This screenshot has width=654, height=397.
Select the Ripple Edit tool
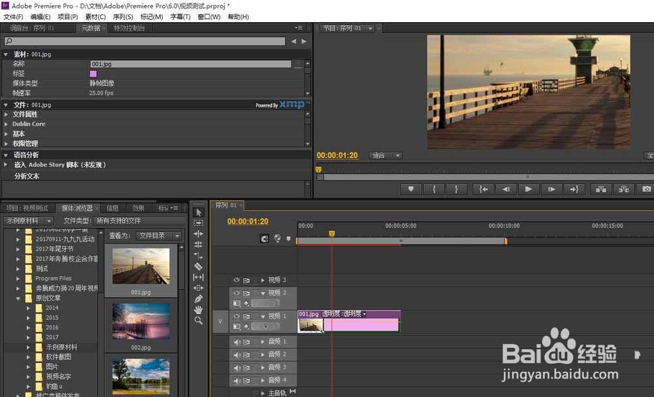(x=199, y=234)
